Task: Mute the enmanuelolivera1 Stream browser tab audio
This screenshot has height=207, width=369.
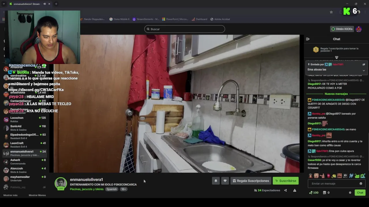Action: click(45, 4)
